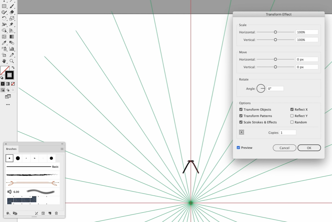Open the Brush Libraries menu
332x222 pixels.
pos(8,213)
